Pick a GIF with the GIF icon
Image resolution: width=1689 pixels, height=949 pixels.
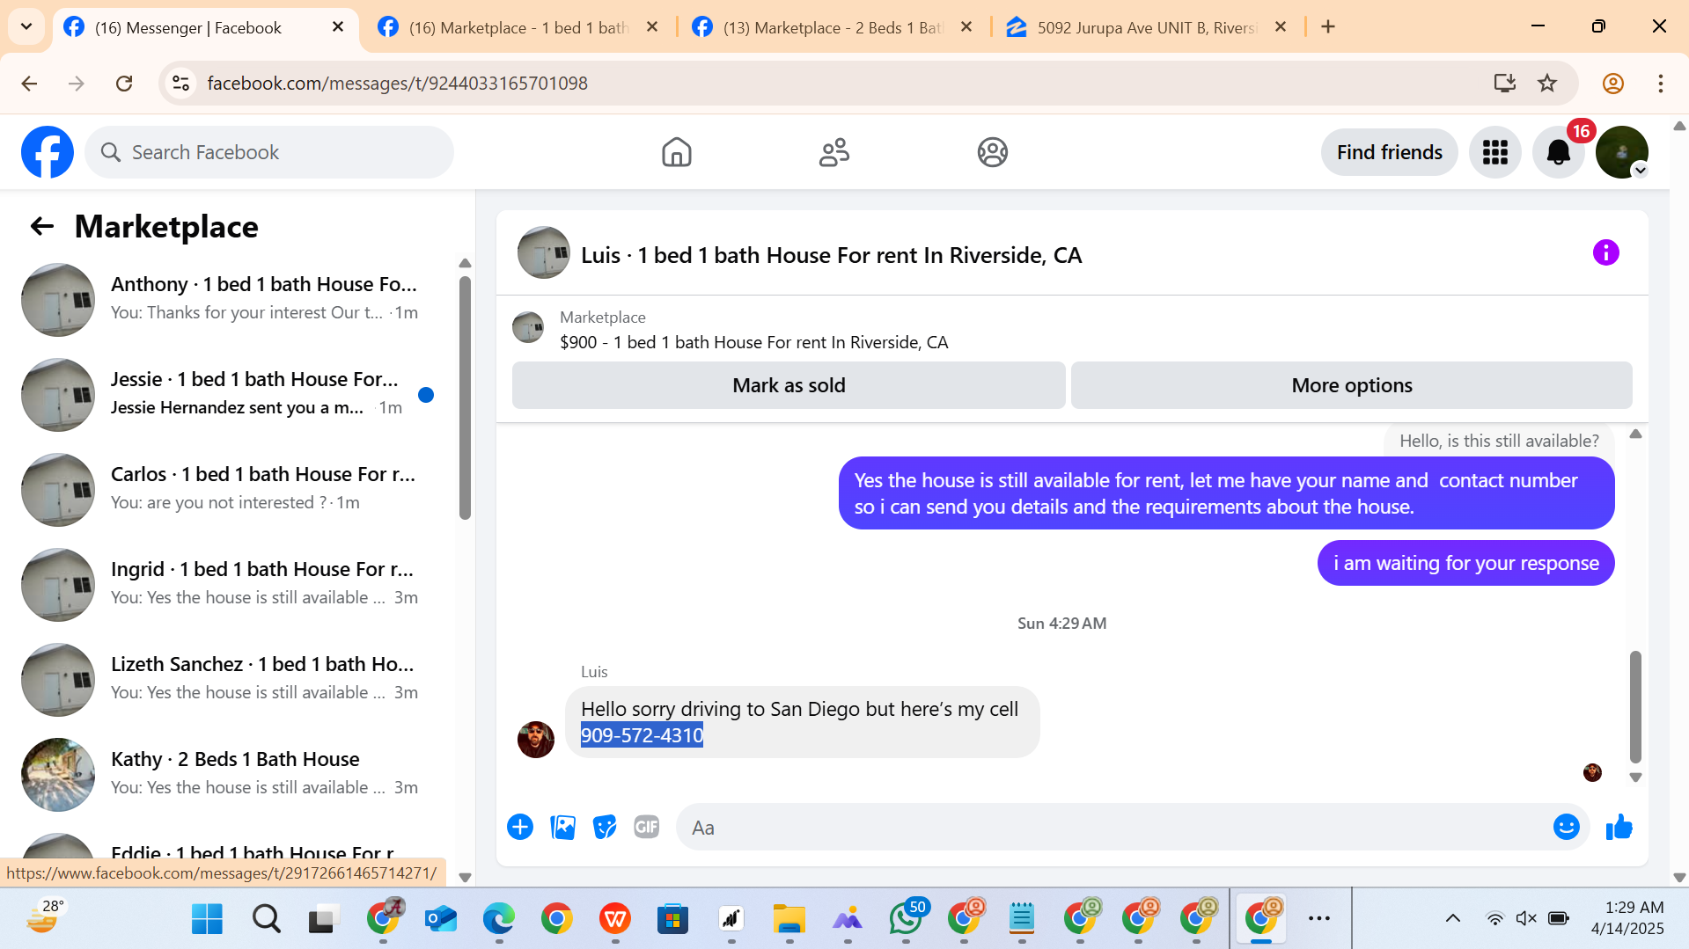tap(647, 827)
